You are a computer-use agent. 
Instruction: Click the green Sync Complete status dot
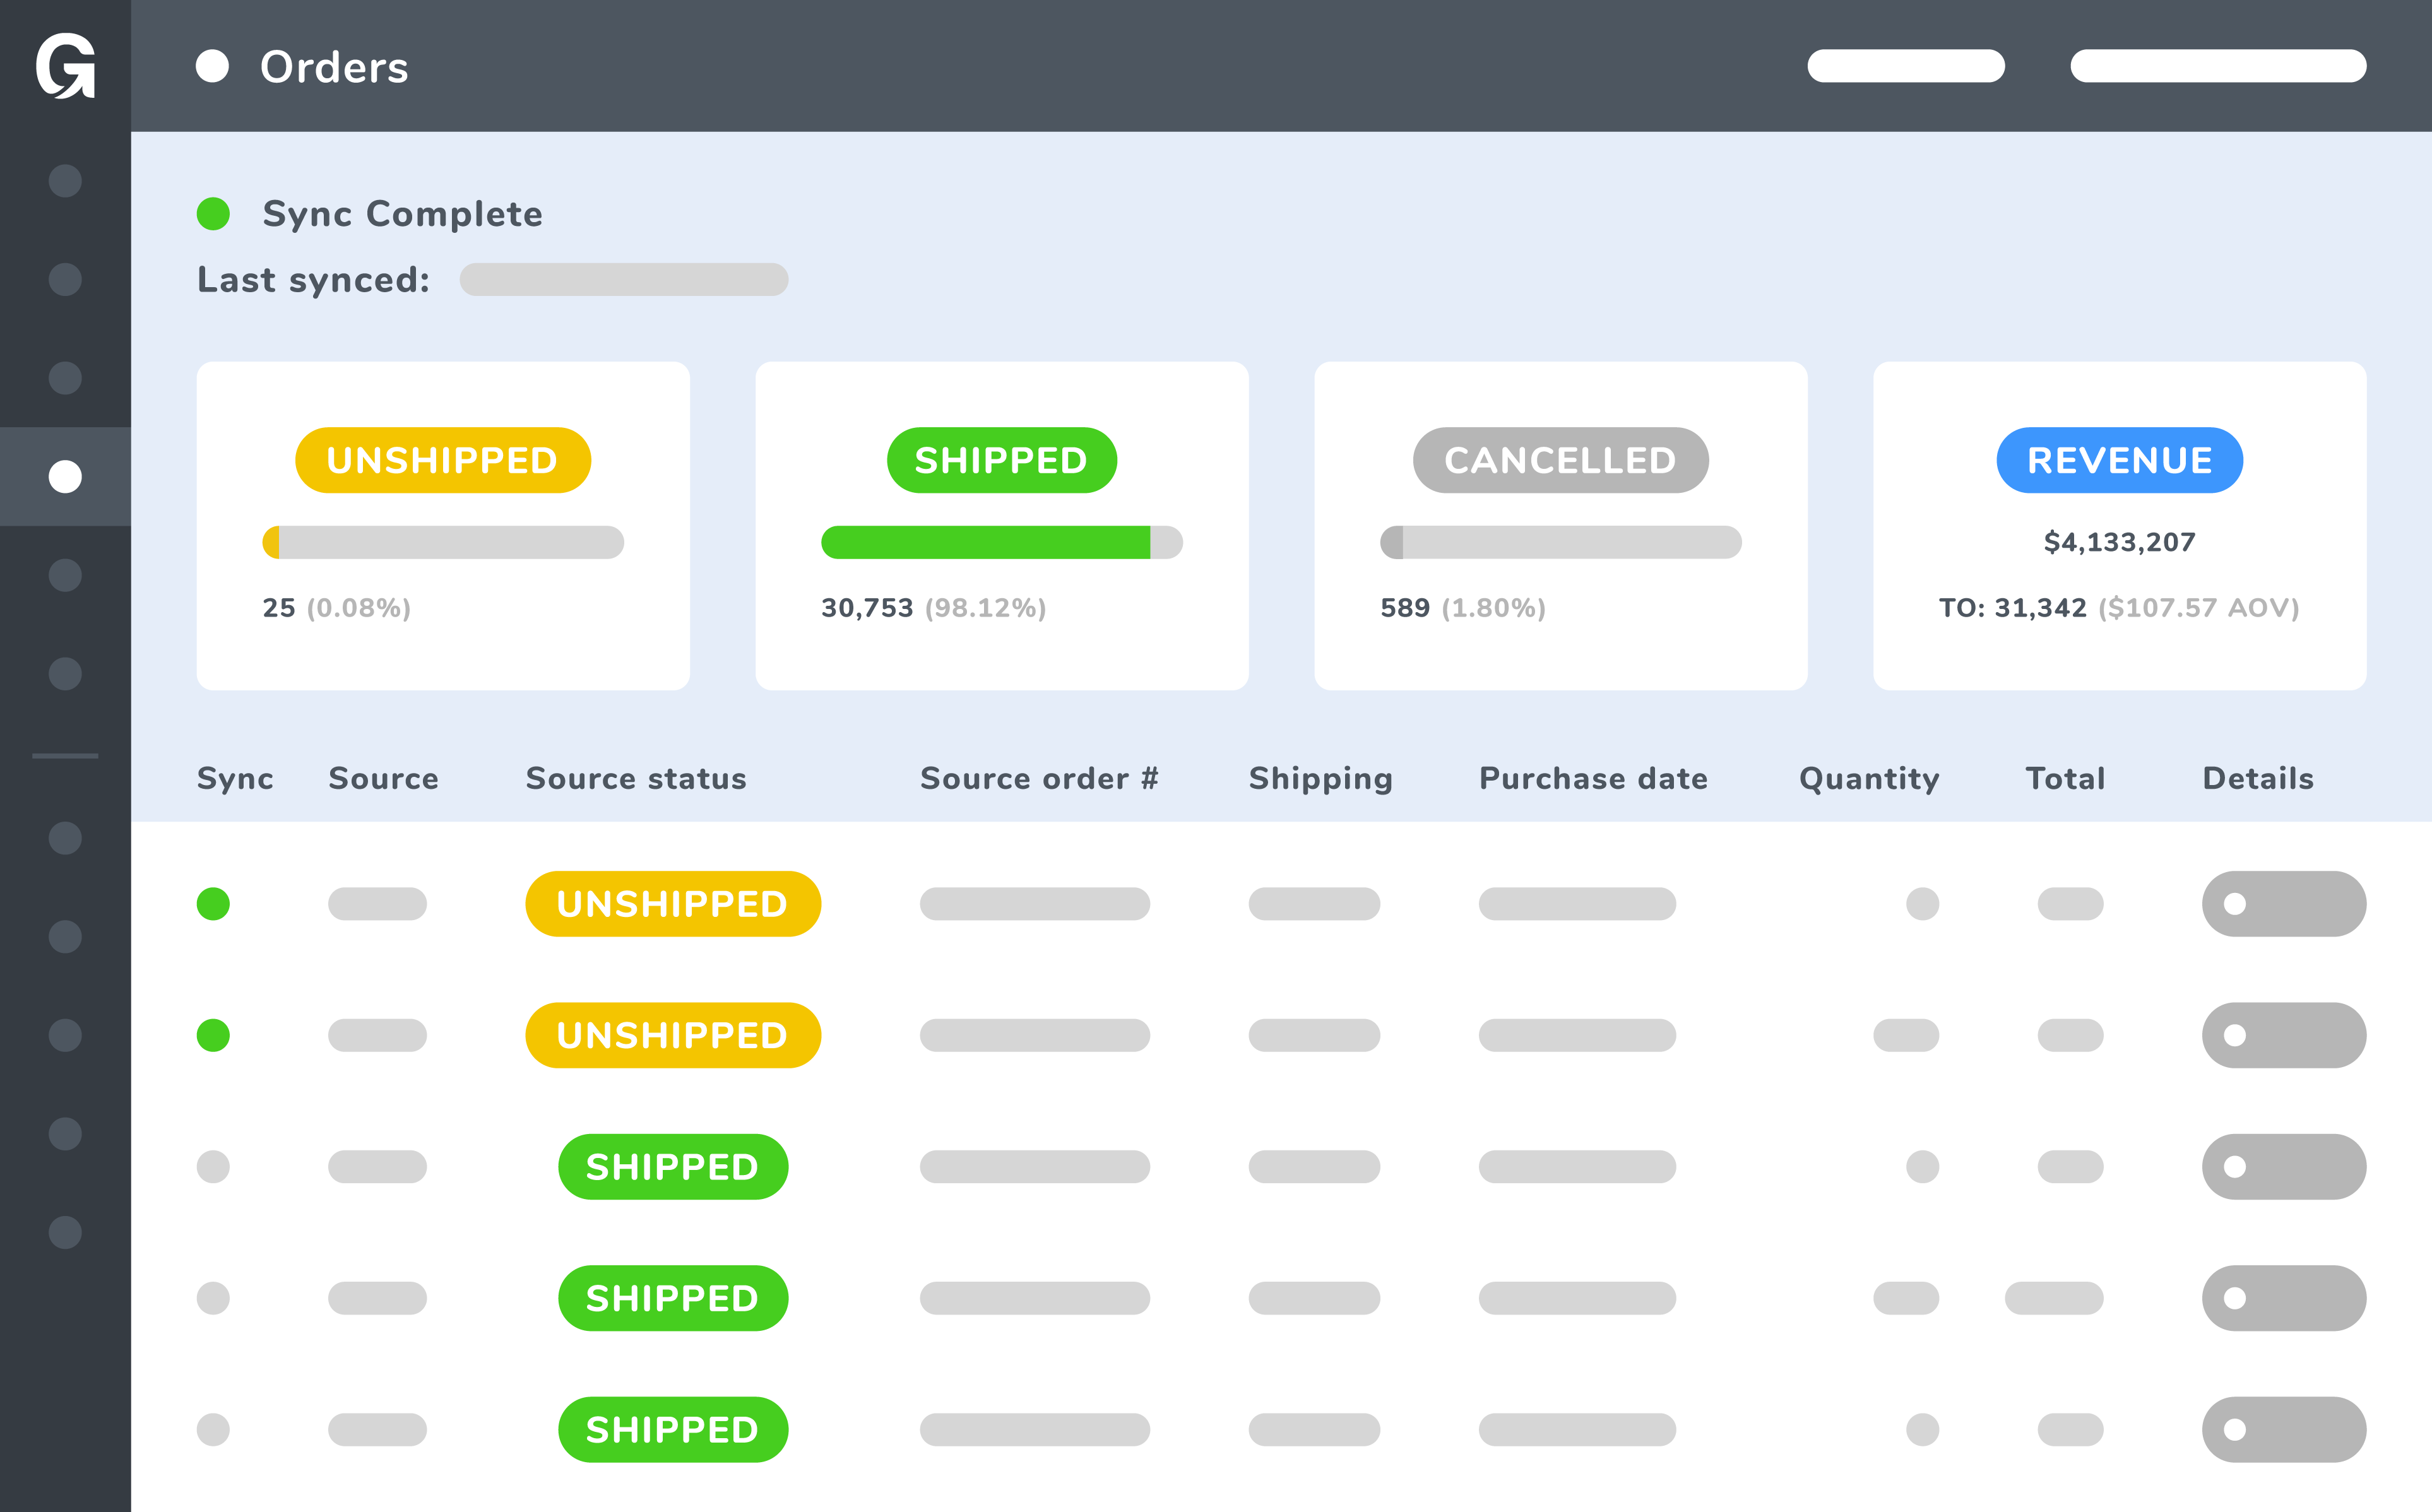click(x=213, y=214)
